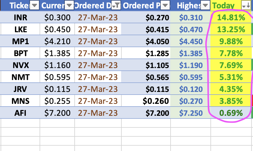Select the 14.81% today gain cell
The width and height of the screenshot is (253, 151).
coord(231,17)
